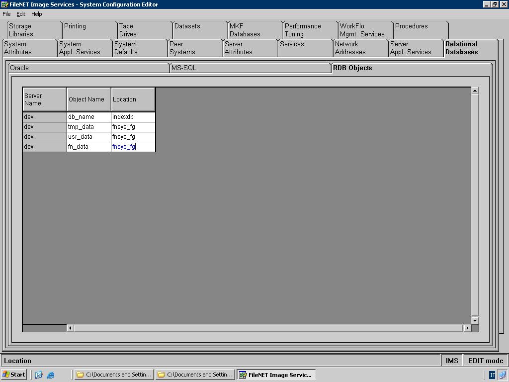Click the grid's vertical scrollbar down arrow
Image resolution: width=509 pixels, height=382 pixels.
pos(475,321)
